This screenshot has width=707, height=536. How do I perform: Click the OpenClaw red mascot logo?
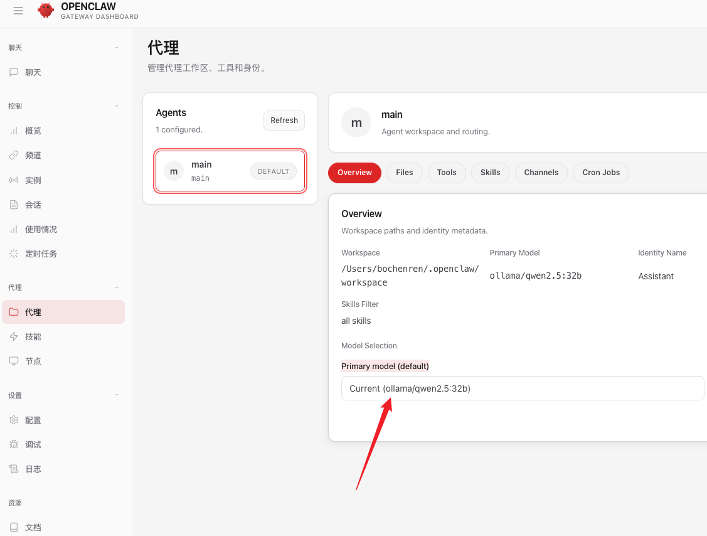click(x=46, y=11)
